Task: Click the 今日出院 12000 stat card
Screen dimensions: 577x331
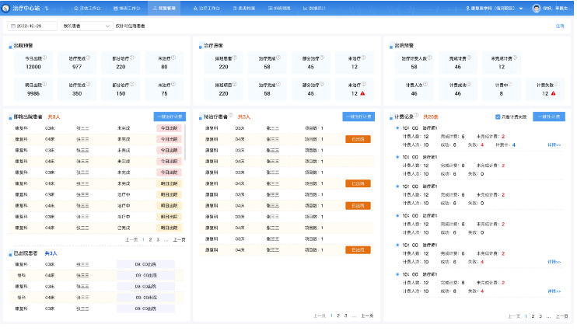Action: click(33, 62)
